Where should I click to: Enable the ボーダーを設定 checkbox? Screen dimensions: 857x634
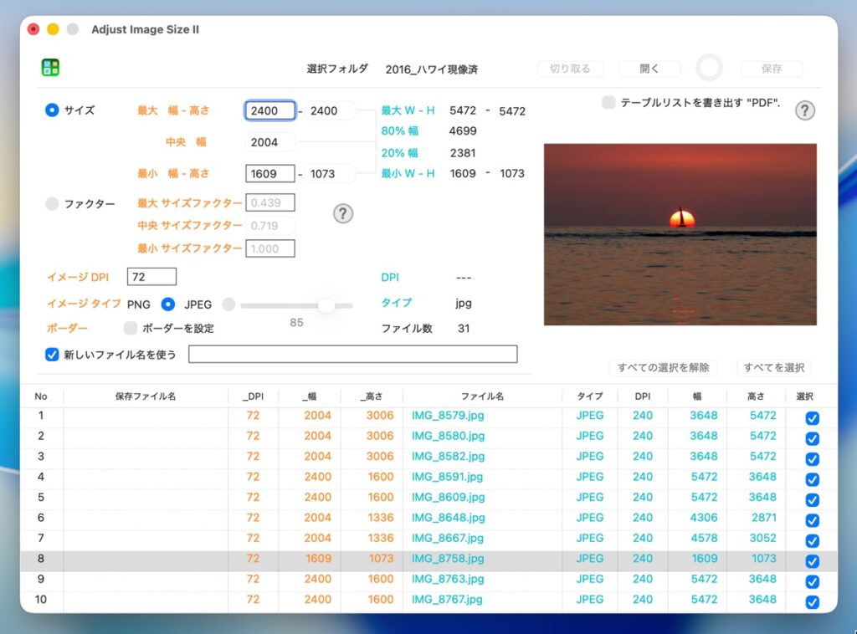tap(131, 328)
